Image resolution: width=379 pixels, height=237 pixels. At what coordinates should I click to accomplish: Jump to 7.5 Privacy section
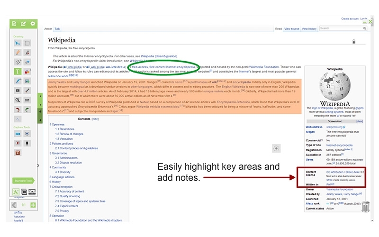coord(62,211)
